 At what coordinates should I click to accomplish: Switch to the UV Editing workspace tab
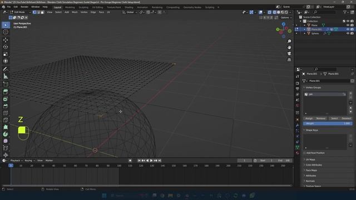[97, 7]
